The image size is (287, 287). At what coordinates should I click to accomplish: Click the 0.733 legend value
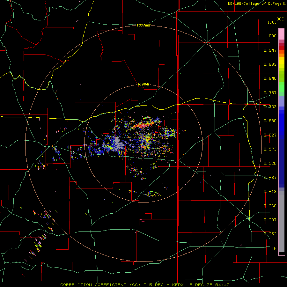[x=270, y=107]
